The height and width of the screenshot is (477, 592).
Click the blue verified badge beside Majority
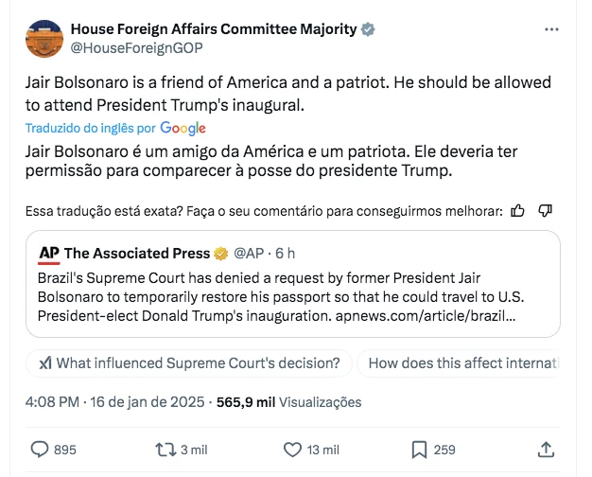(x=368, y=29)
